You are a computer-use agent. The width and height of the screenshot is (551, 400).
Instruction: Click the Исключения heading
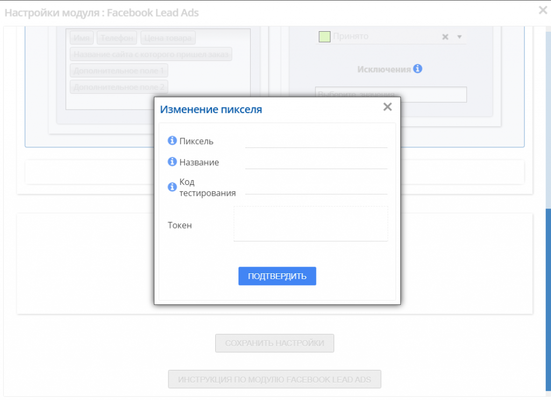(384, 69)
